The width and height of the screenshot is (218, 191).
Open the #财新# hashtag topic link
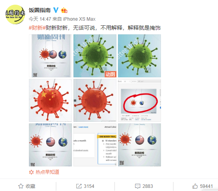[x=37, y=28]
